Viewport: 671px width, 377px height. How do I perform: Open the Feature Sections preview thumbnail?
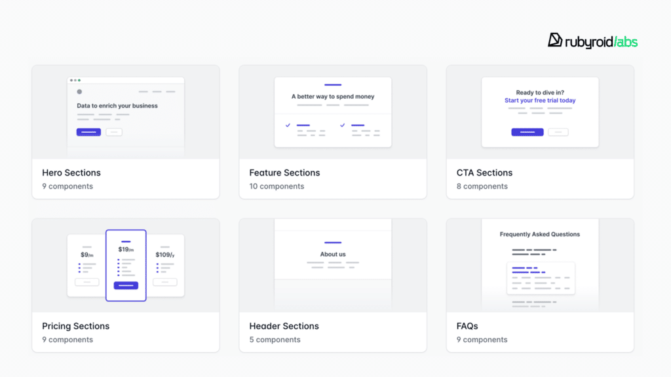pyautogui.click(x=333, y=112)
